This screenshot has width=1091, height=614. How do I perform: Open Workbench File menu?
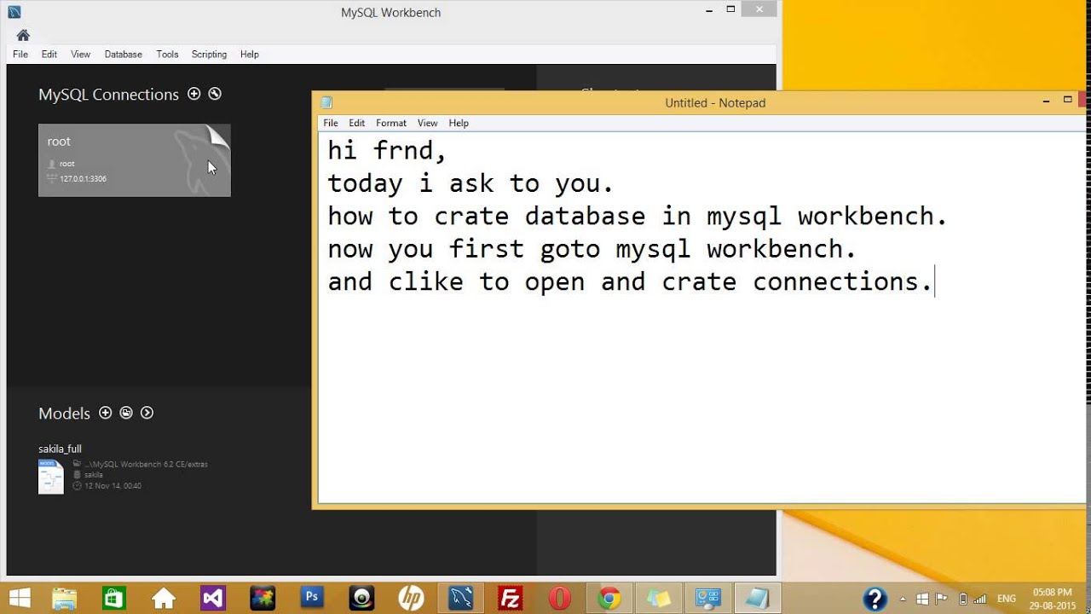click(20, 54)
